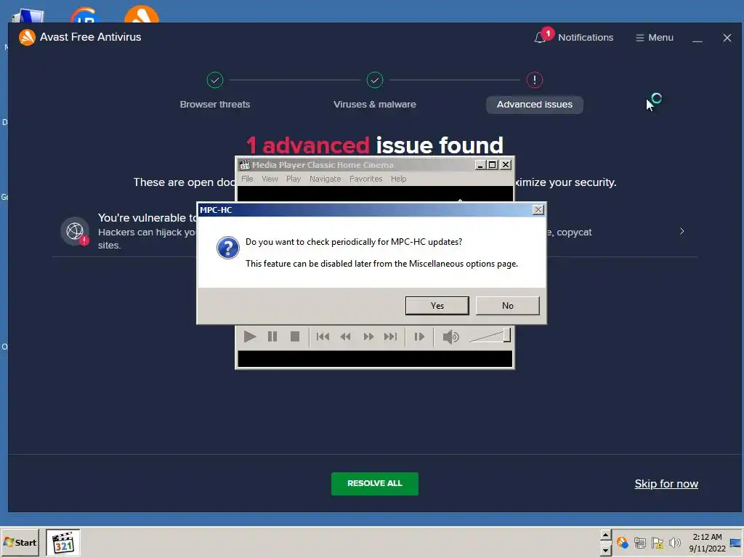Click the tray scroll up arrow
This screenshot has width=744, height=558.
(605, 535)
